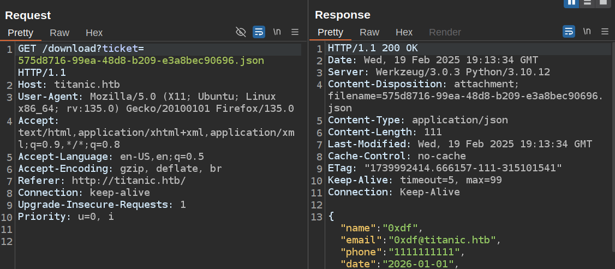The height and width of the screenshot is (269, 615).
Task: Switch Request view to Raw tab
Action: 59,33
